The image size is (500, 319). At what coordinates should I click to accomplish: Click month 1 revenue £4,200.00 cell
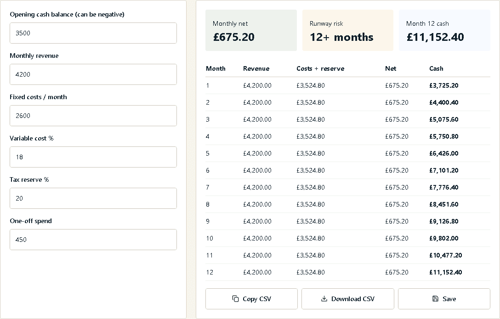pos(257,85)
